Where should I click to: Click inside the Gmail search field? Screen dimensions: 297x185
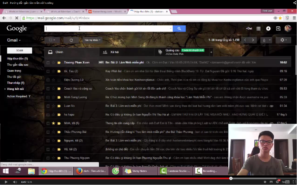coord(107,29)
